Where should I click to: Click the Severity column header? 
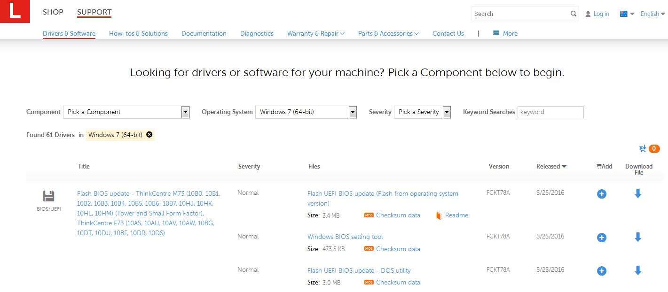pos(249,166)
